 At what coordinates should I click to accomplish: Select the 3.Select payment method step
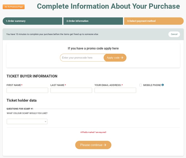[x=154, y=21]
